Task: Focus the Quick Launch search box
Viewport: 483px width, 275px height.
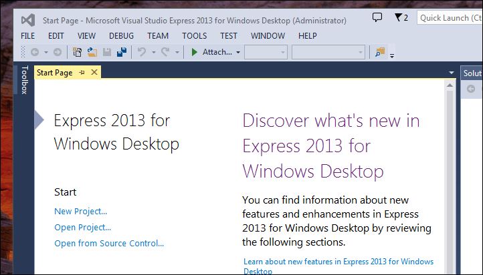Action: [x=450, y=18]
